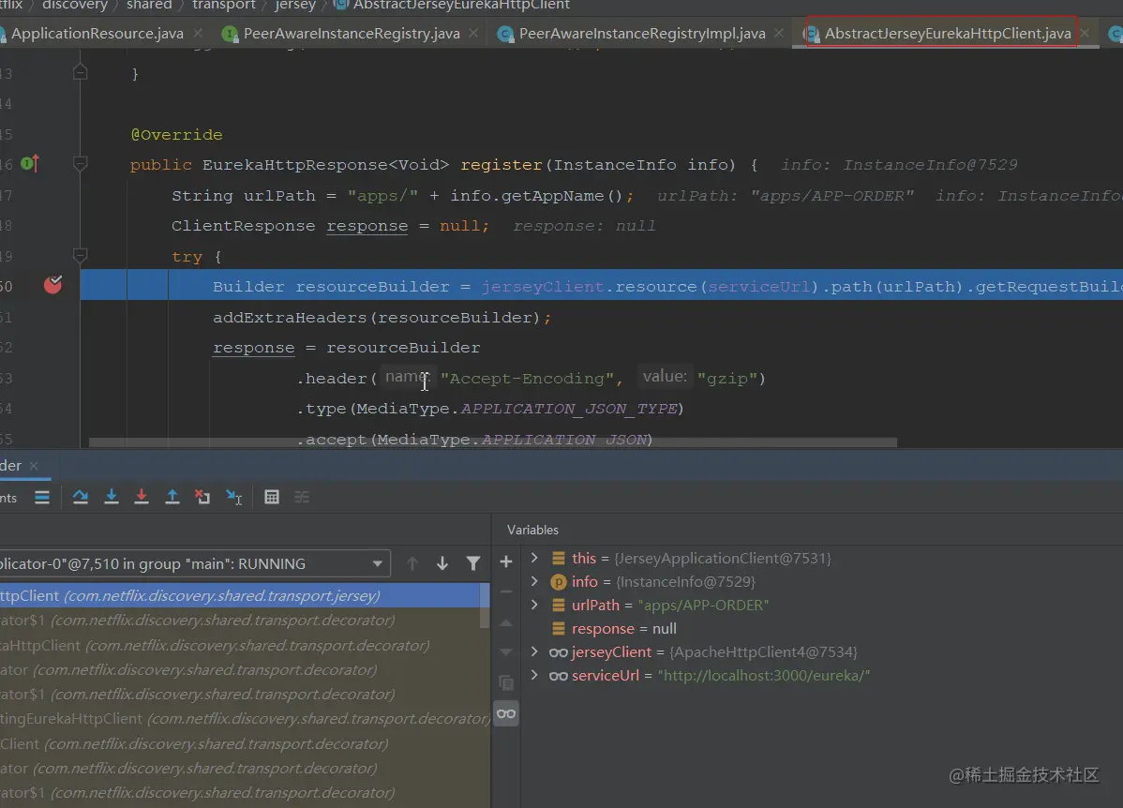Toggle the breakpoint on the resourceBuilder line
Screen dimensions: 1123x808
(53, 285)
